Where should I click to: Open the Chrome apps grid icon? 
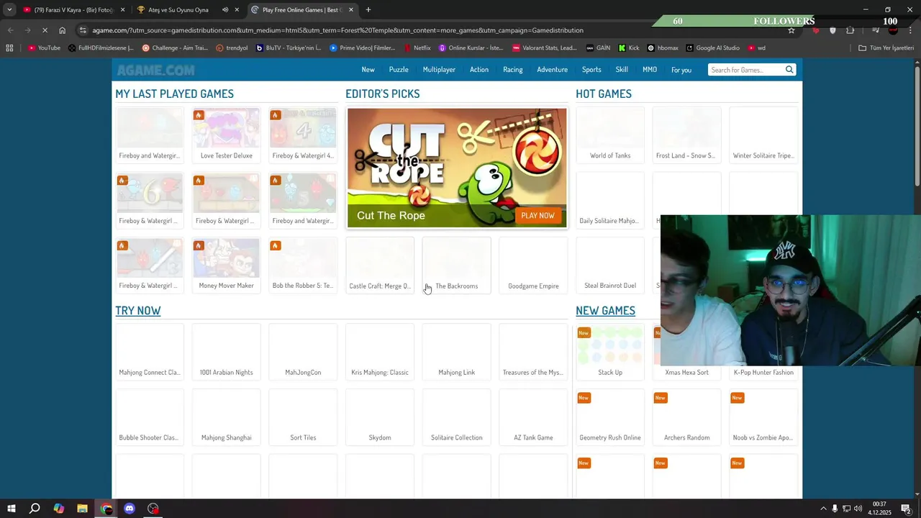9,48
